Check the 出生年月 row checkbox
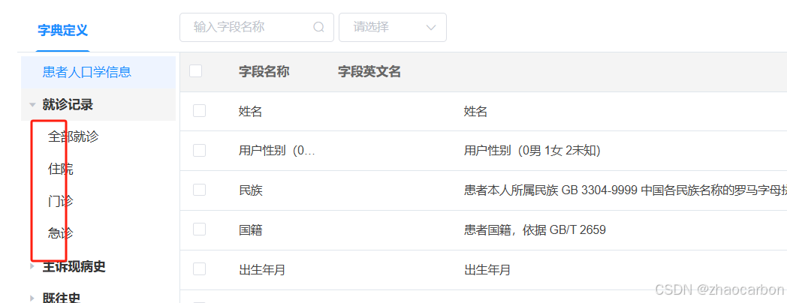The height and width of the screenshot is (303, 787). [x=199, y=269]
